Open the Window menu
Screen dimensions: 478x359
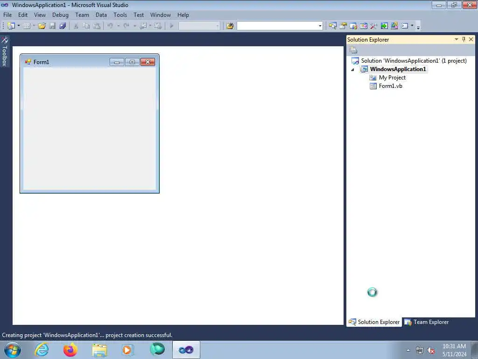161,15
